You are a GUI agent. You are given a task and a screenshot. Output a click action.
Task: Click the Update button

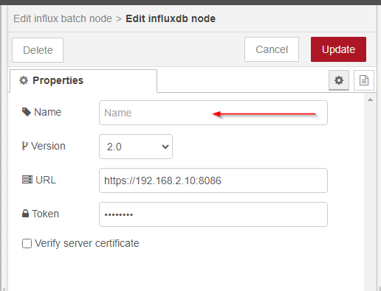point(338,49)
